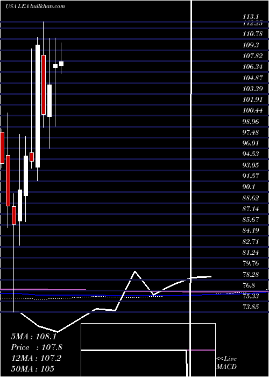Click the 75.33 price level label
This screenshot has height=377, width=269.
tap(251, 296)
